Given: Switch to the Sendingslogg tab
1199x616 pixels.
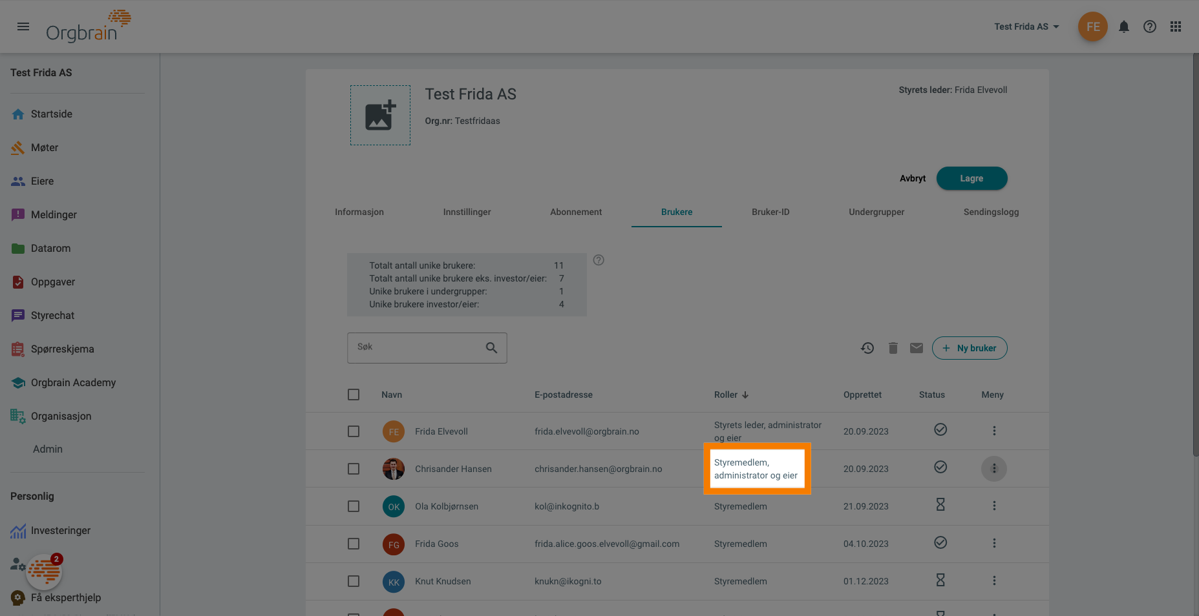Looking at the screenshot, I should click(991, 212).
